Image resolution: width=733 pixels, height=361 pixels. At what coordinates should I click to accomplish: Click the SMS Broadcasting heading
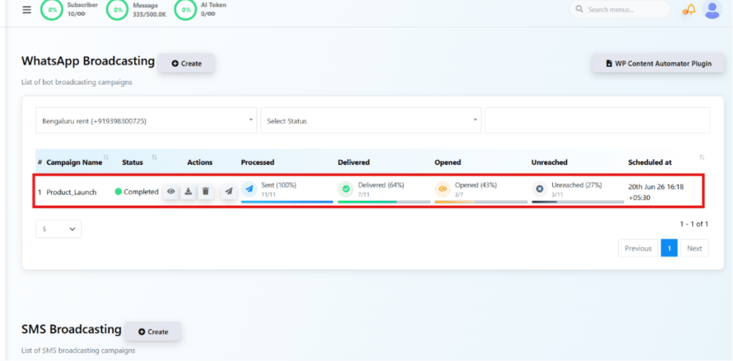pyautogui.click(x=72, y=329)
